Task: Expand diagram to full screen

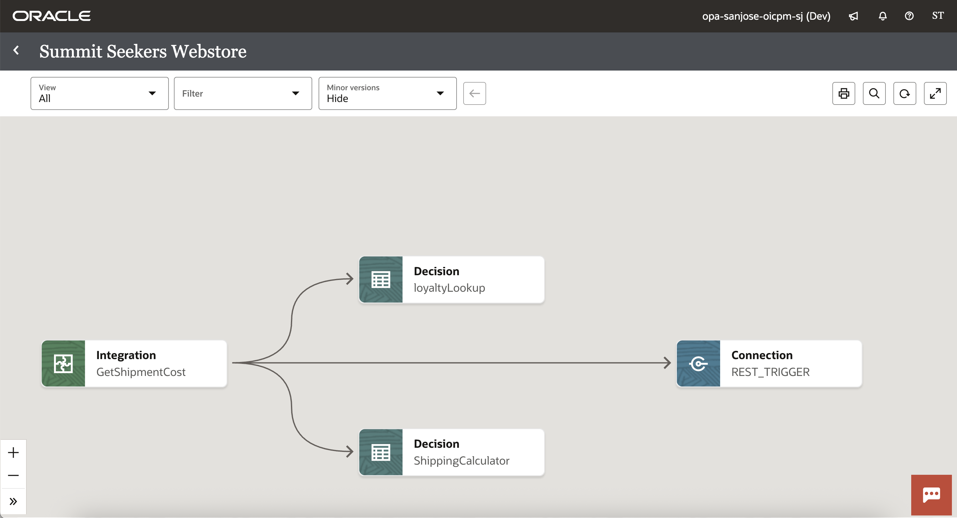Action: coord(935,93)
